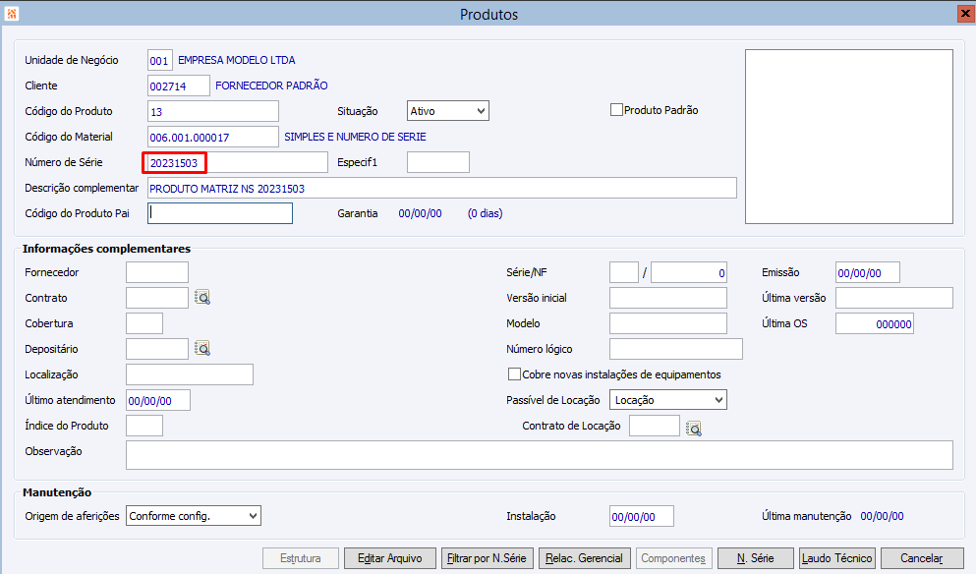Viewport: 976px width, 574px height.
Task: Click the Emissão date field
Action: coord(868,272)
